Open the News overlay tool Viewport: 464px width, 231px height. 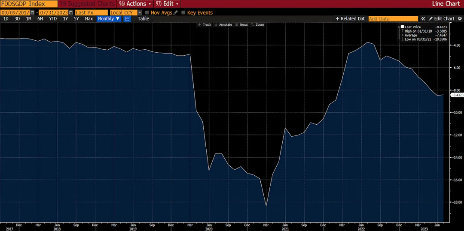click(x=241, y=25)
